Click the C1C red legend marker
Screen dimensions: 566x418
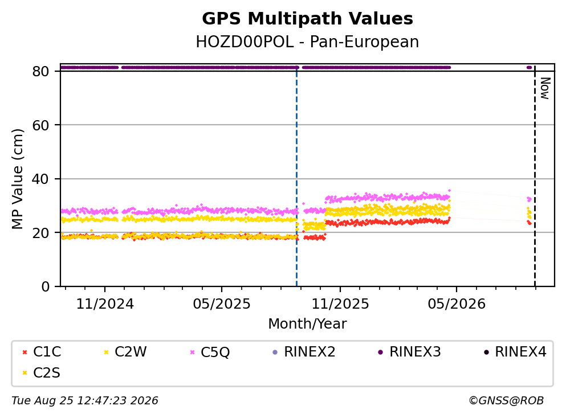[x=25, y=352]
